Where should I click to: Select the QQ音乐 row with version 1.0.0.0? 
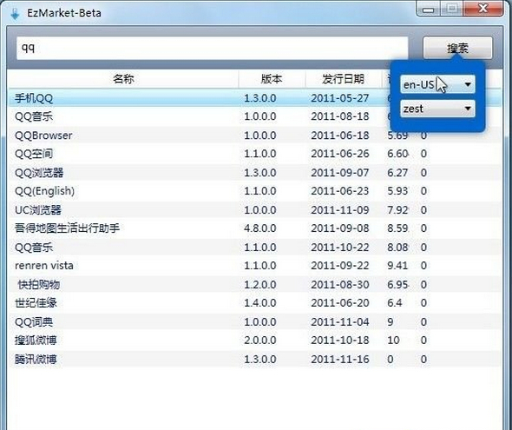pos(254,116)
